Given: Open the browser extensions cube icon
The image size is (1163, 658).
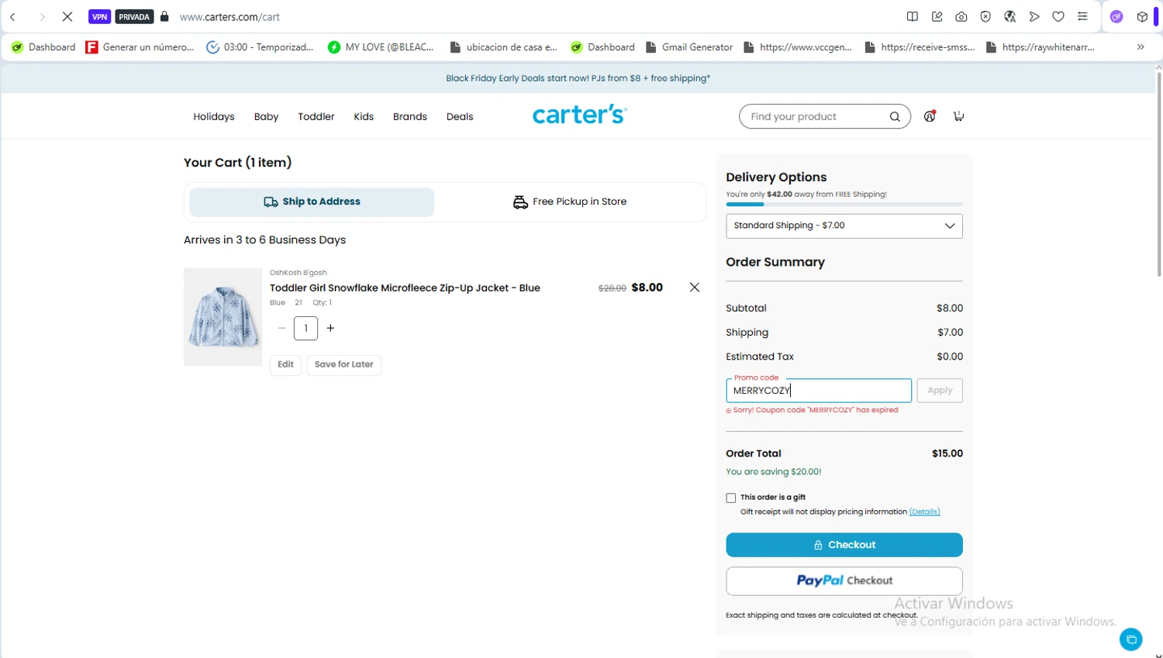Looking at the screenshot, I should click(x=1142, y=16).
